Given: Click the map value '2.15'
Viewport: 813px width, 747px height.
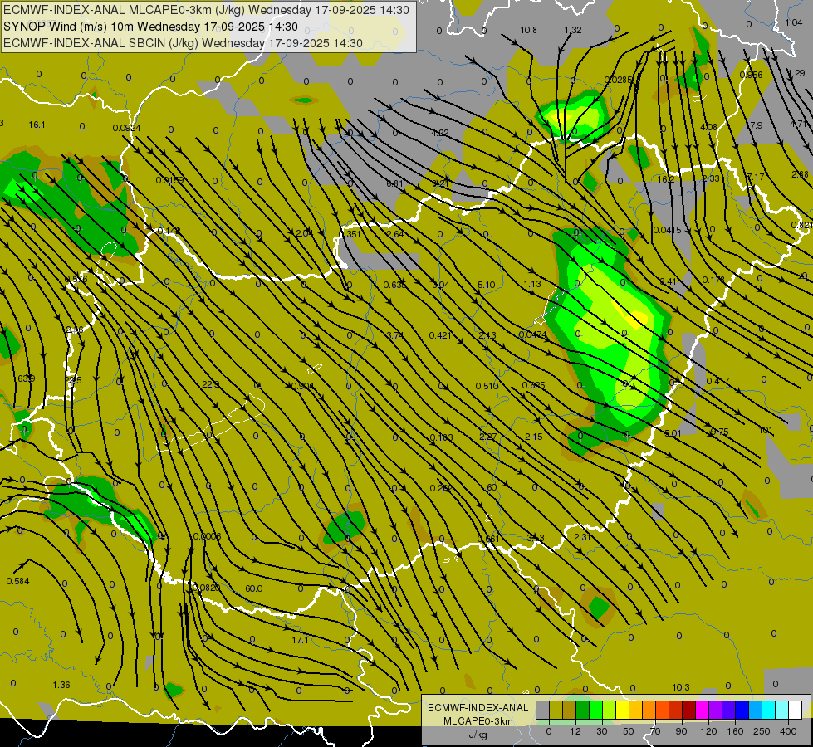Looking at the screenshot, I should (x=533, y=437).
